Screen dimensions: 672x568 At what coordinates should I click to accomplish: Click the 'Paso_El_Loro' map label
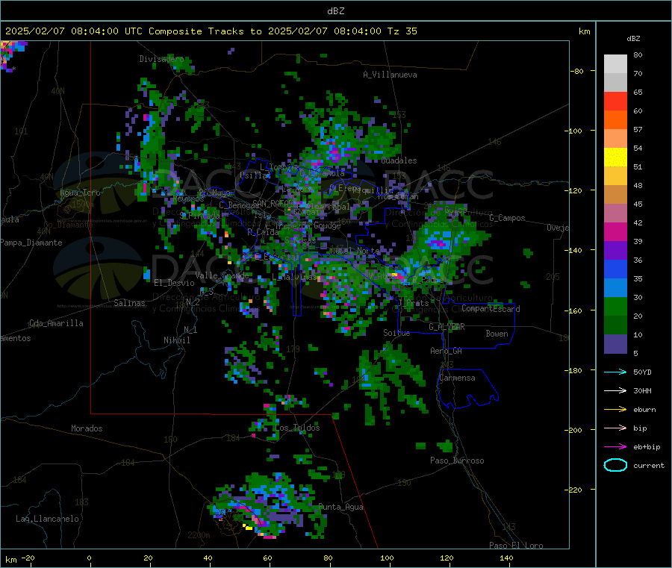coord(516,546)
